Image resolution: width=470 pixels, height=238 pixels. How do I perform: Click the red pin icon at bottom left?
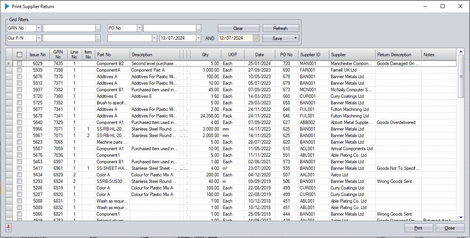point(8,228)
